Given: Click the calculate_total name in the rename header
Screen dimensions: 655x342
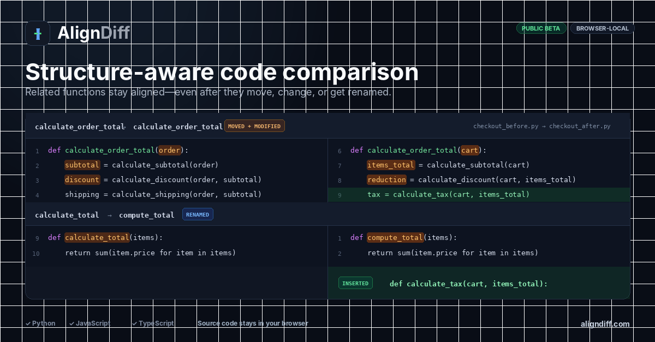Looking at the screenshot, I should 67,215.
